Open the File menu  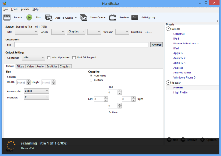click(6, 9)
